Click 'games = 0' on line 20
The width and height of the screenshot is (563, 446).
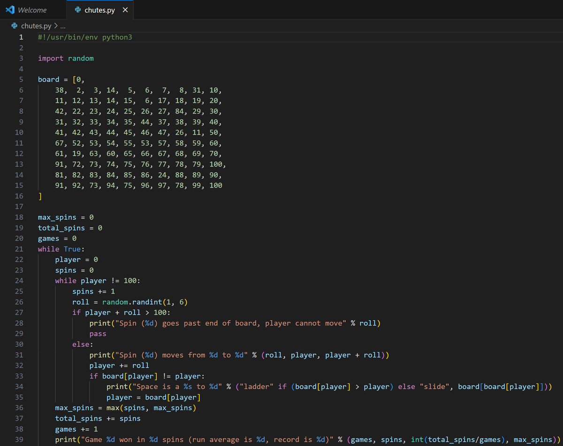point(57,238)
